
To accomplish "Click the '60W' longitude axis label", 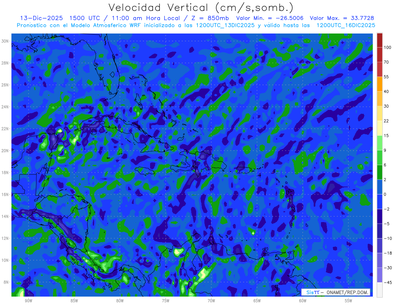I will [x=303, y=301].
